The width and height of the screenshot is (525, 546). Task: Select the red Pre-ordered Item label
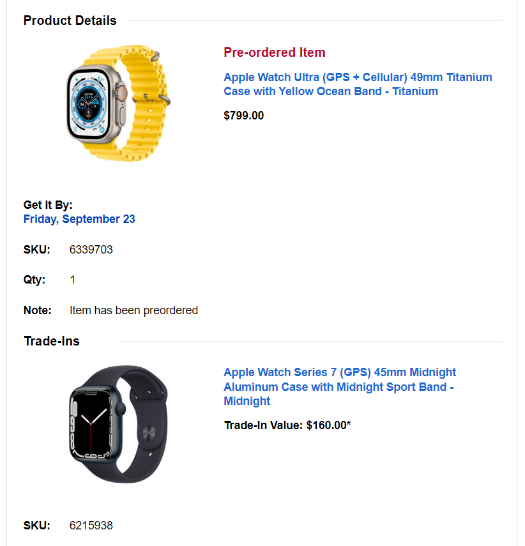tap(275, 52)
